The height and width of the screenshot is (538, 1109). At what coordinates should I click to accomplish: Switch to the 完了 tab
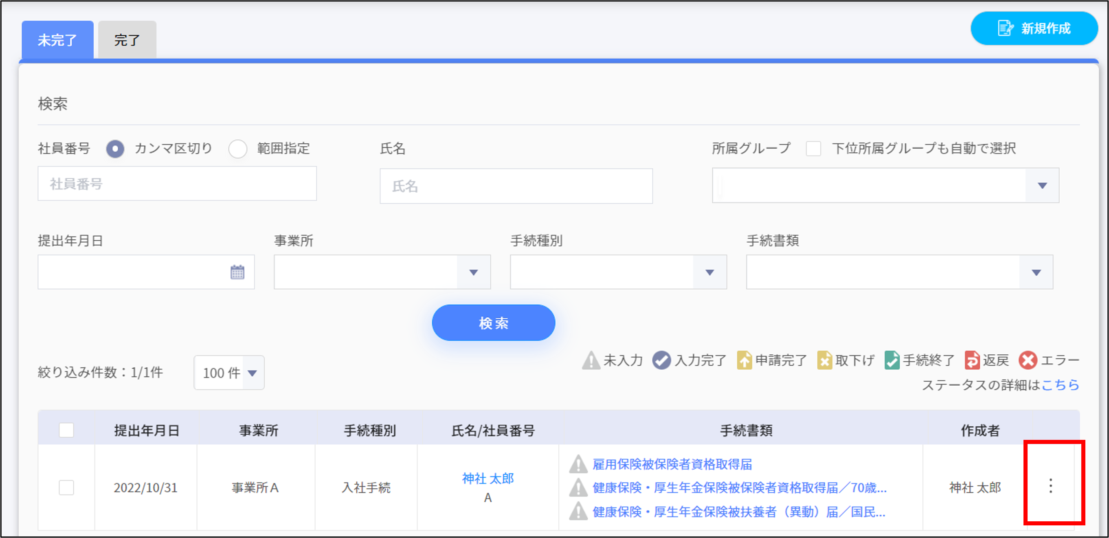pos(127,40)
